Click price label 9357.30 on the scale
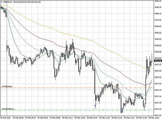Image resolution: width=162 pixels, height=120 pixels. coord(158,96)
